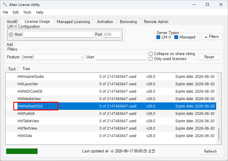Image resolution: width=228 pixels, height=161 pixels.
Task: Select the HWPartner0232 row
Action: [x=111, y=106]
